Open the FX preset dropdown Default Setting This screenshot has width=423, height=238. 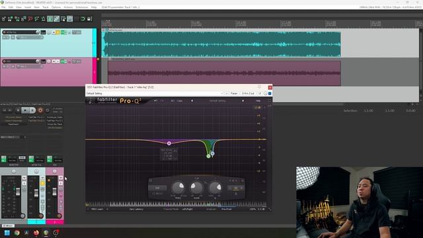click(155, 93)
